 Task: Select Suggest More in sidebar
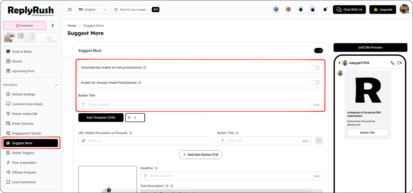coord(31,143)
